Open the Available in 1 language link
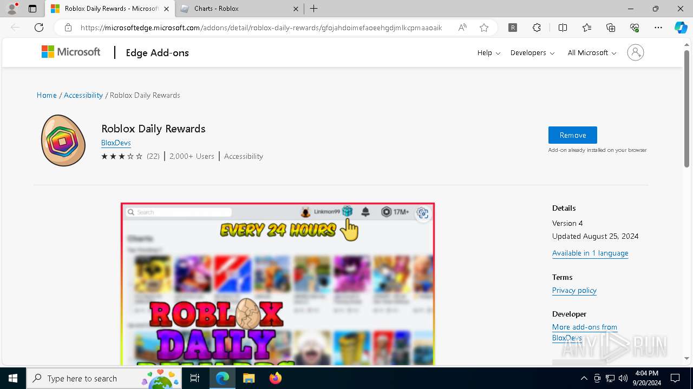The height and width of the screenshot is (389, 693). 590,253
